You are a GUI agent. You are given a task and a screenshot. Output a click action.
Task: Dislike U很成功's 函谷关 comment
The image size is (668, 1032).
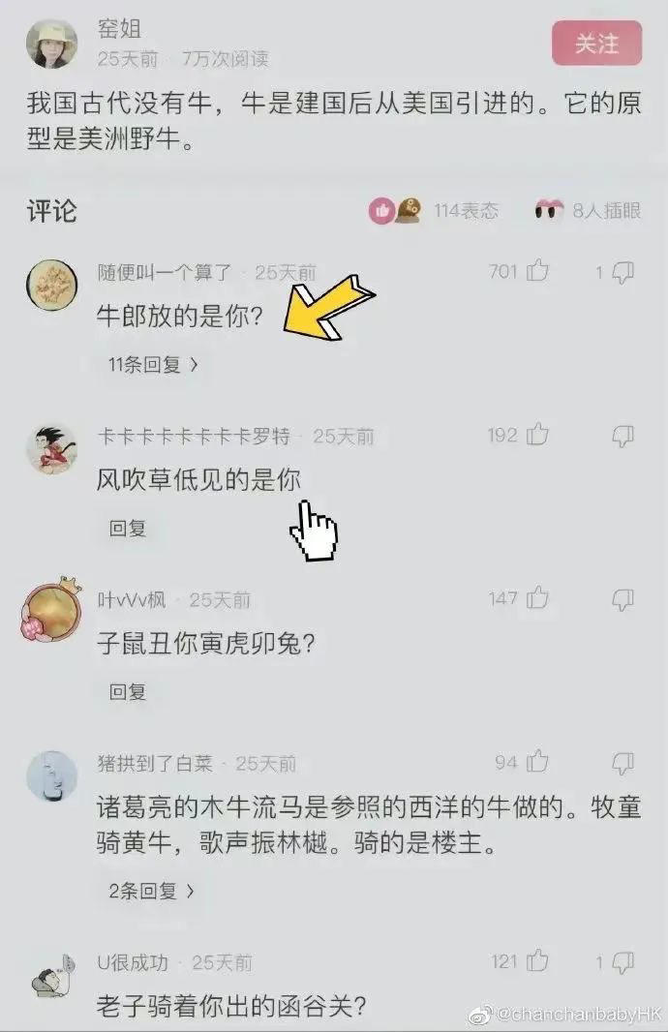pos(622,963)
